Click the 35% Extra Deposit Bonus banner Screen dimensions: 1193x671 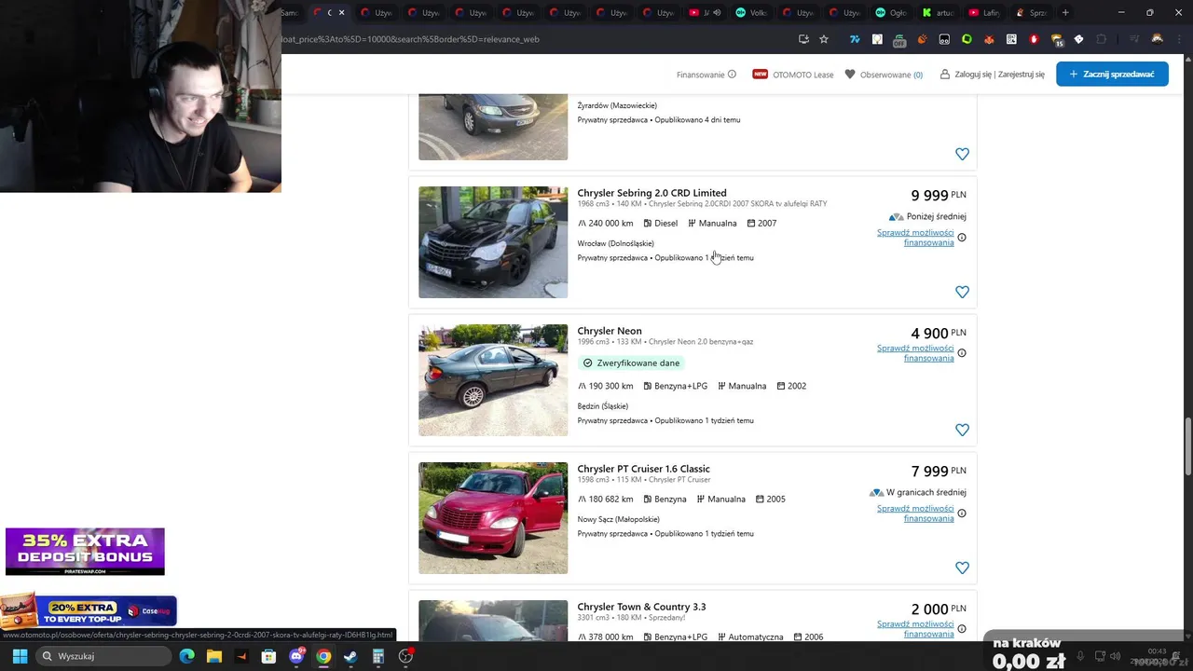coord(85,551)
